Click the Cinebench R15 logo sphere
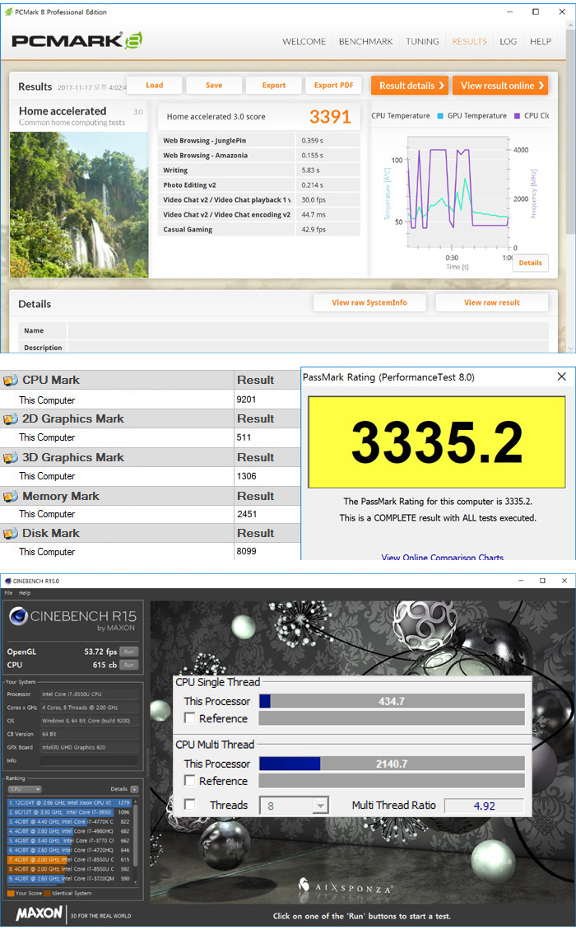The height and width of the screenshot is (930, 576). tap(18, 617)
